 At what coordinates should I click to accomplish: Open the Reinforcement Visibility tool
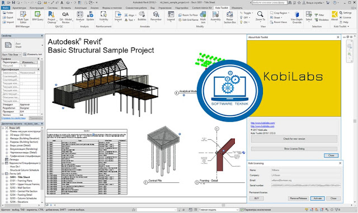click(103, 16)
